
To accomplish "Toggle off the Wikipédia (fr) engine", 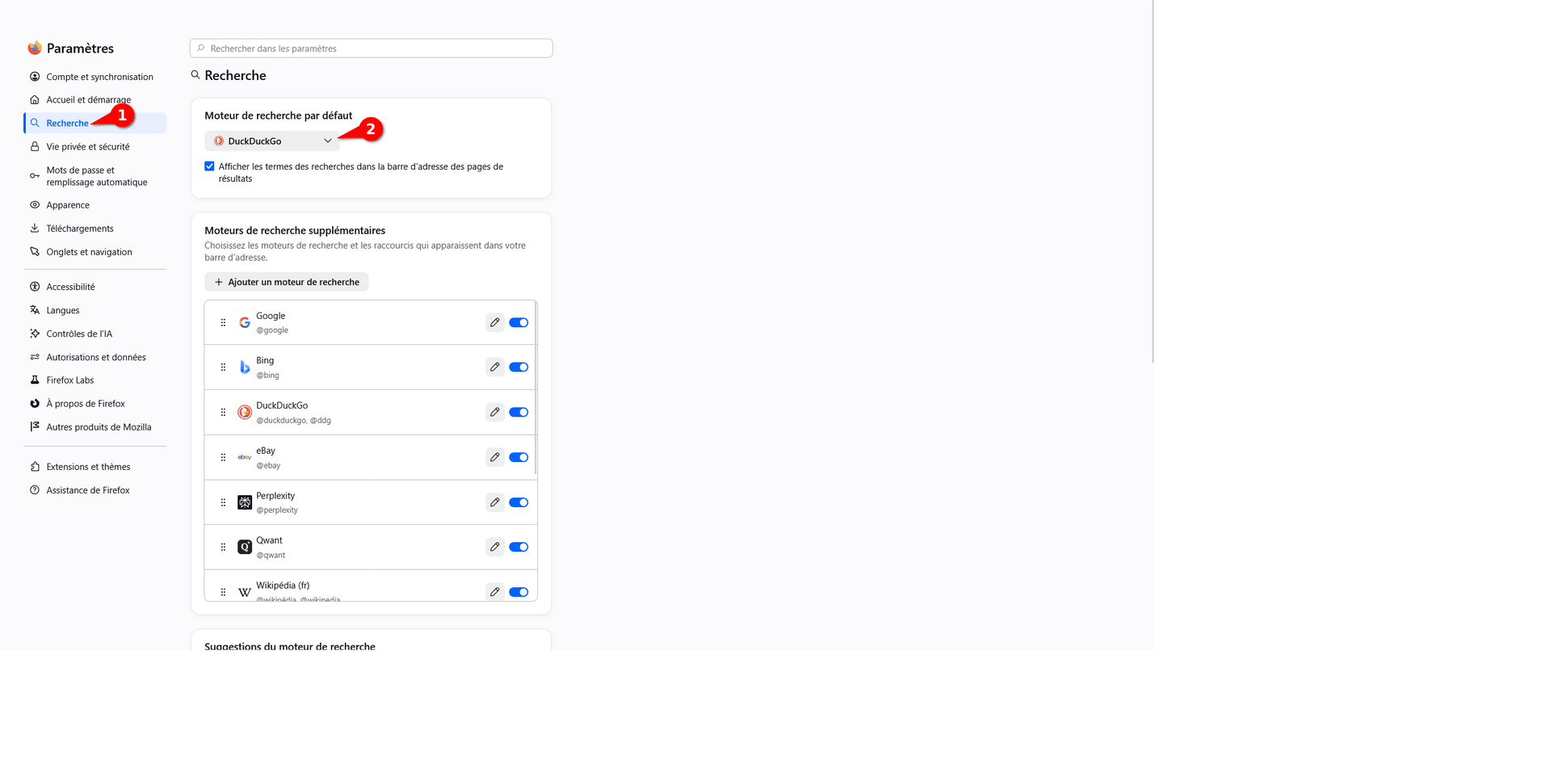I will (519, 592).
